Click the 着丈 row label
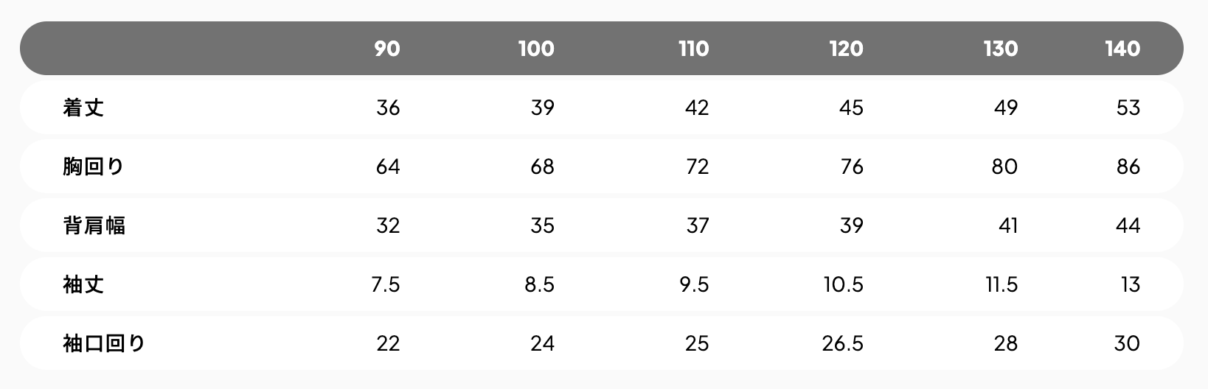 [x=83, y=108]
